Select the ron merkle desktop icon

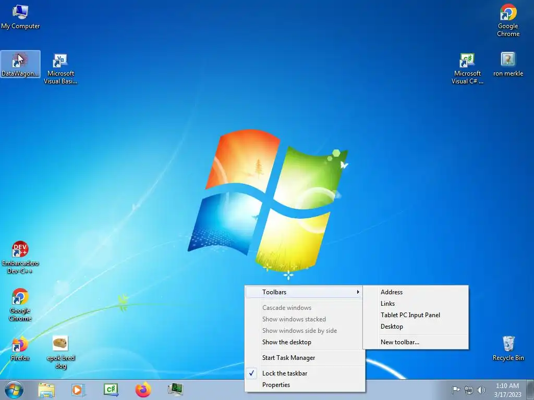tap(508, 64)
